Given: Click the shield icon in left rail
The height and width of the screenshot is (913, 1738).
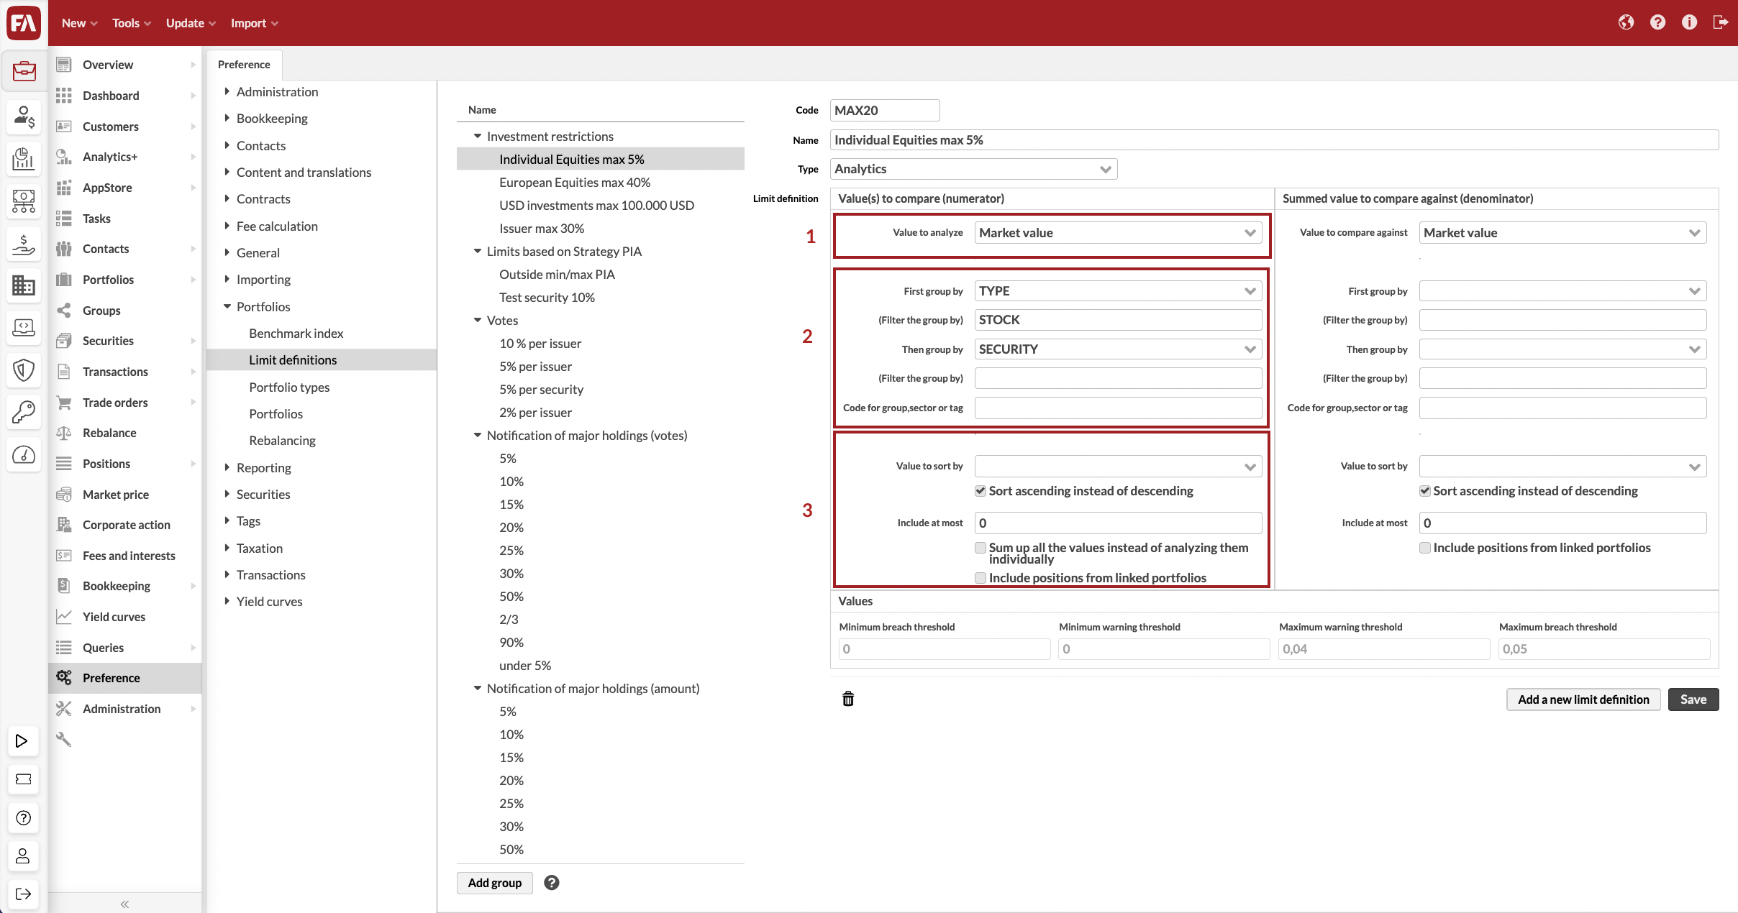Looking at the screenshot, I should pyautogui.click(x=24, y=370).
